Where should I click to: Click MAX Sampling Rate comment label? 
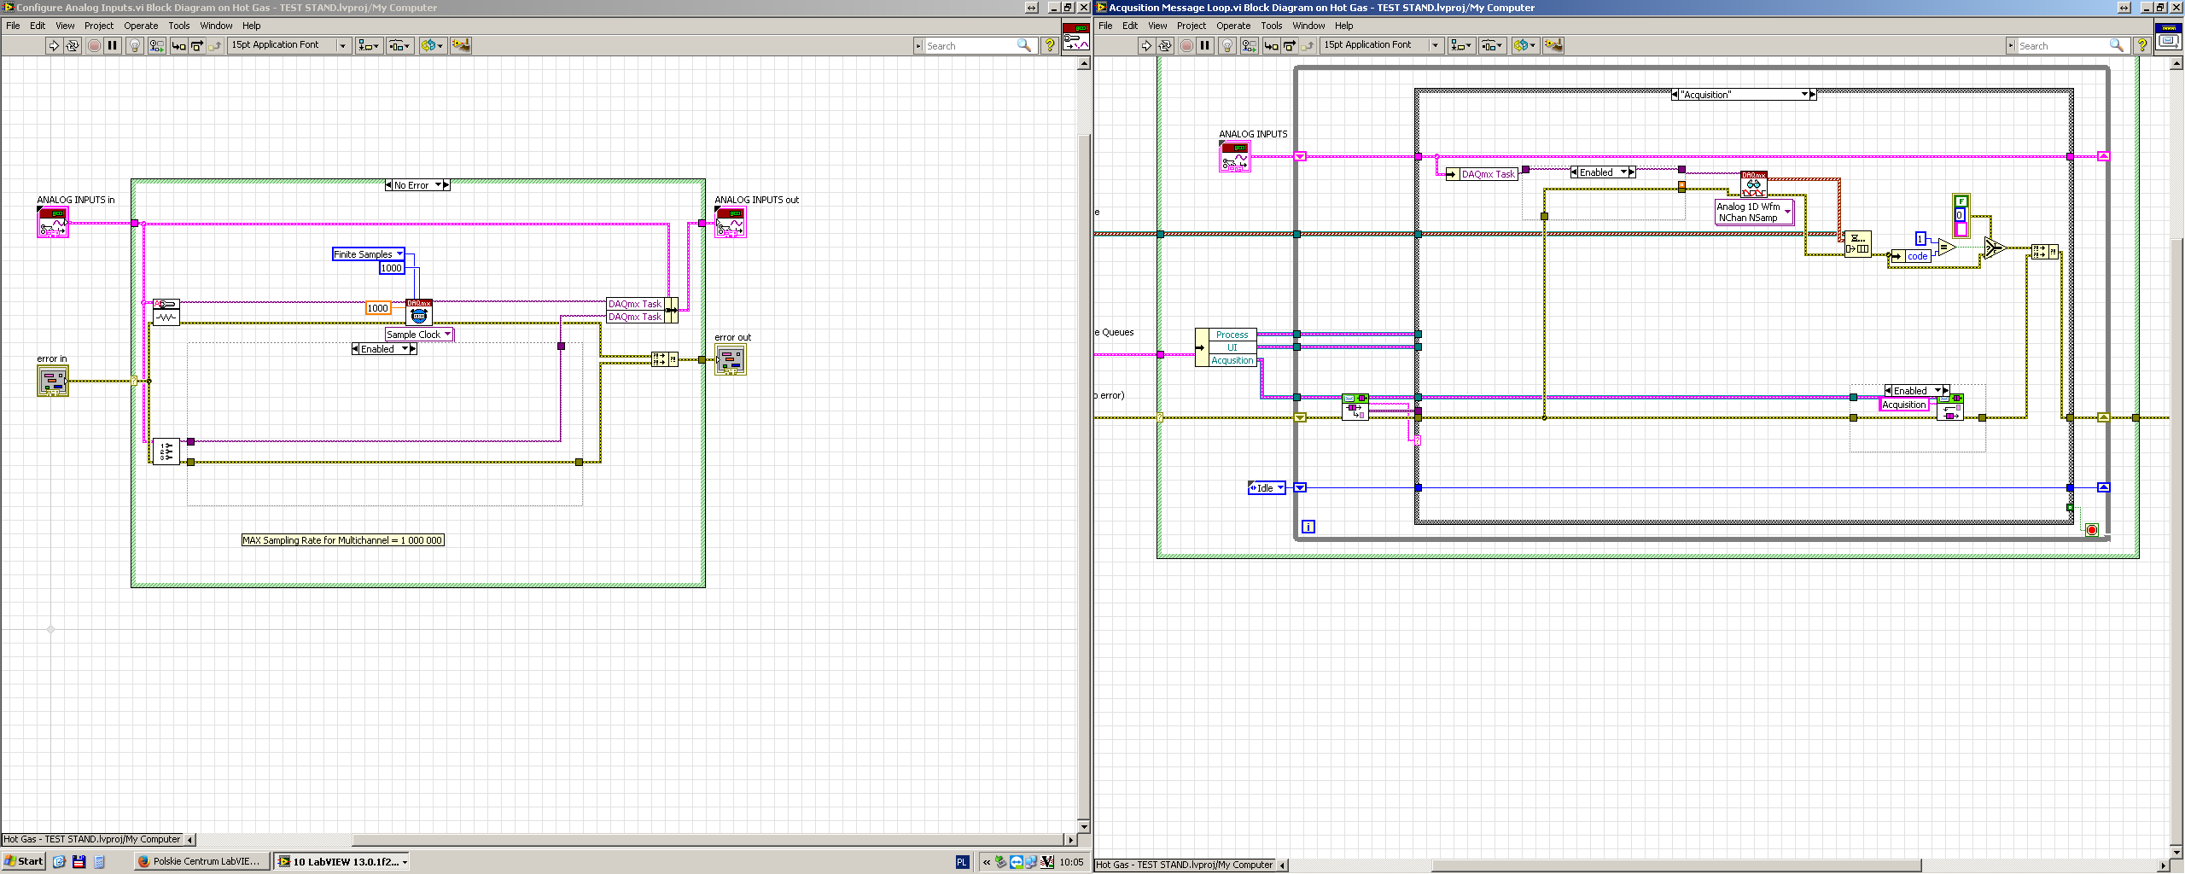click(x=342, y=540)
